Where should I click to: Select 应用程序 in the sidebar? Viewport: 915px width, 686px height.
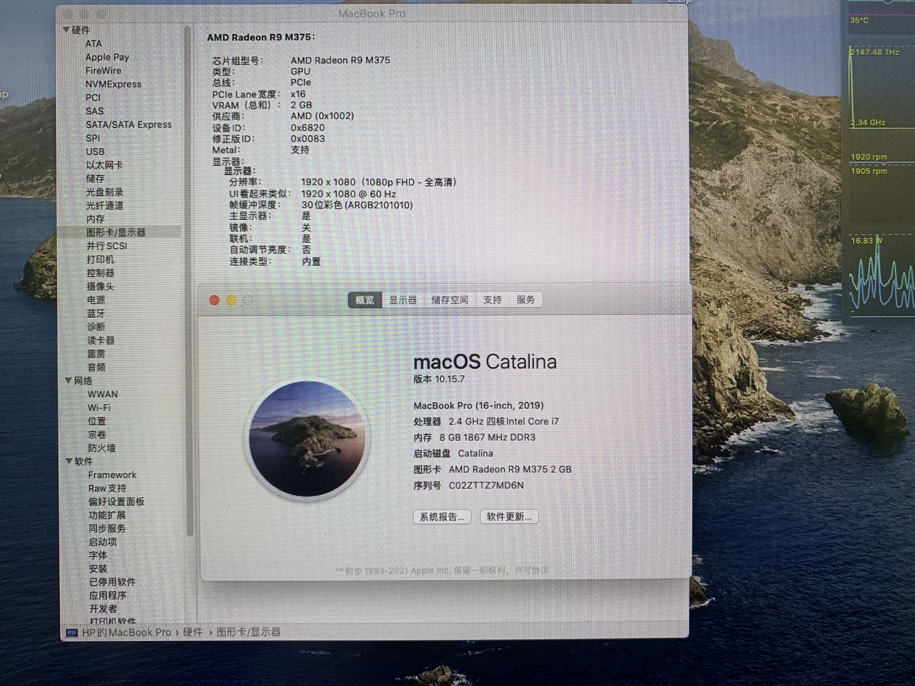click(108, 595)
